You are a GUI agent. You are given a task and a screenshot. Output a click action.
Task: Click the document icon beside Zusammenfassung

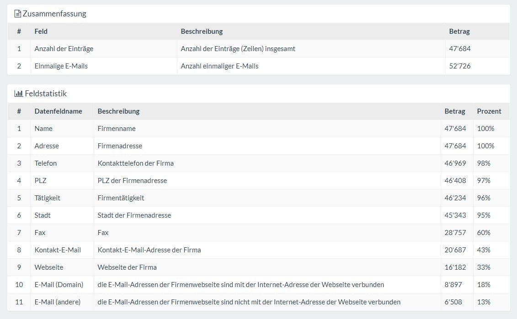click(x=18, y=14)
